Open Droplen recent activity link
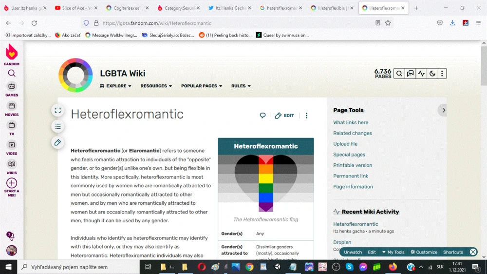Screen dimensions: 487x274 342,242
